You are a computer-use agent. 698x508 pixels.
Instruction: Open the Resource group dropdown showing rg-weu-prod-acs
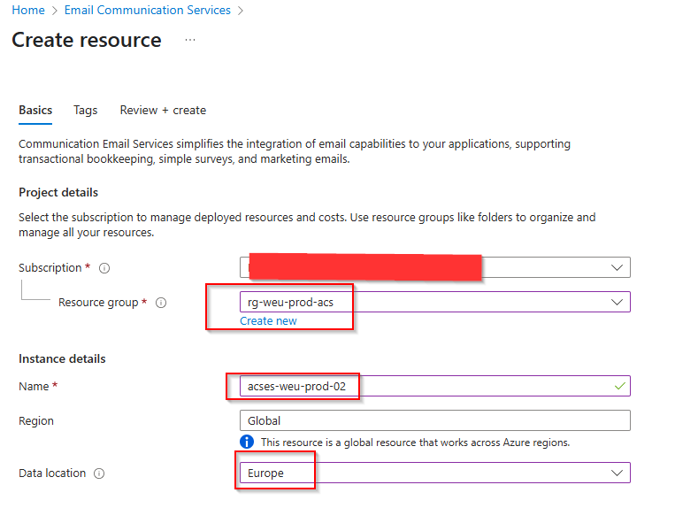click(x=617, y=302)
